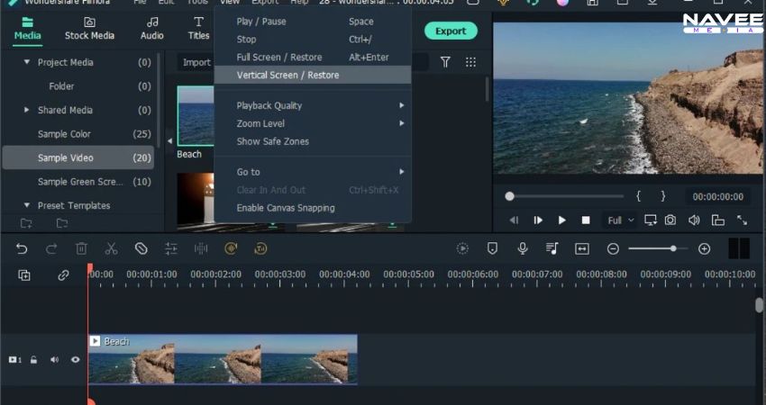Click the audio waveform icon
766x405 pixels.
(201, 249)
